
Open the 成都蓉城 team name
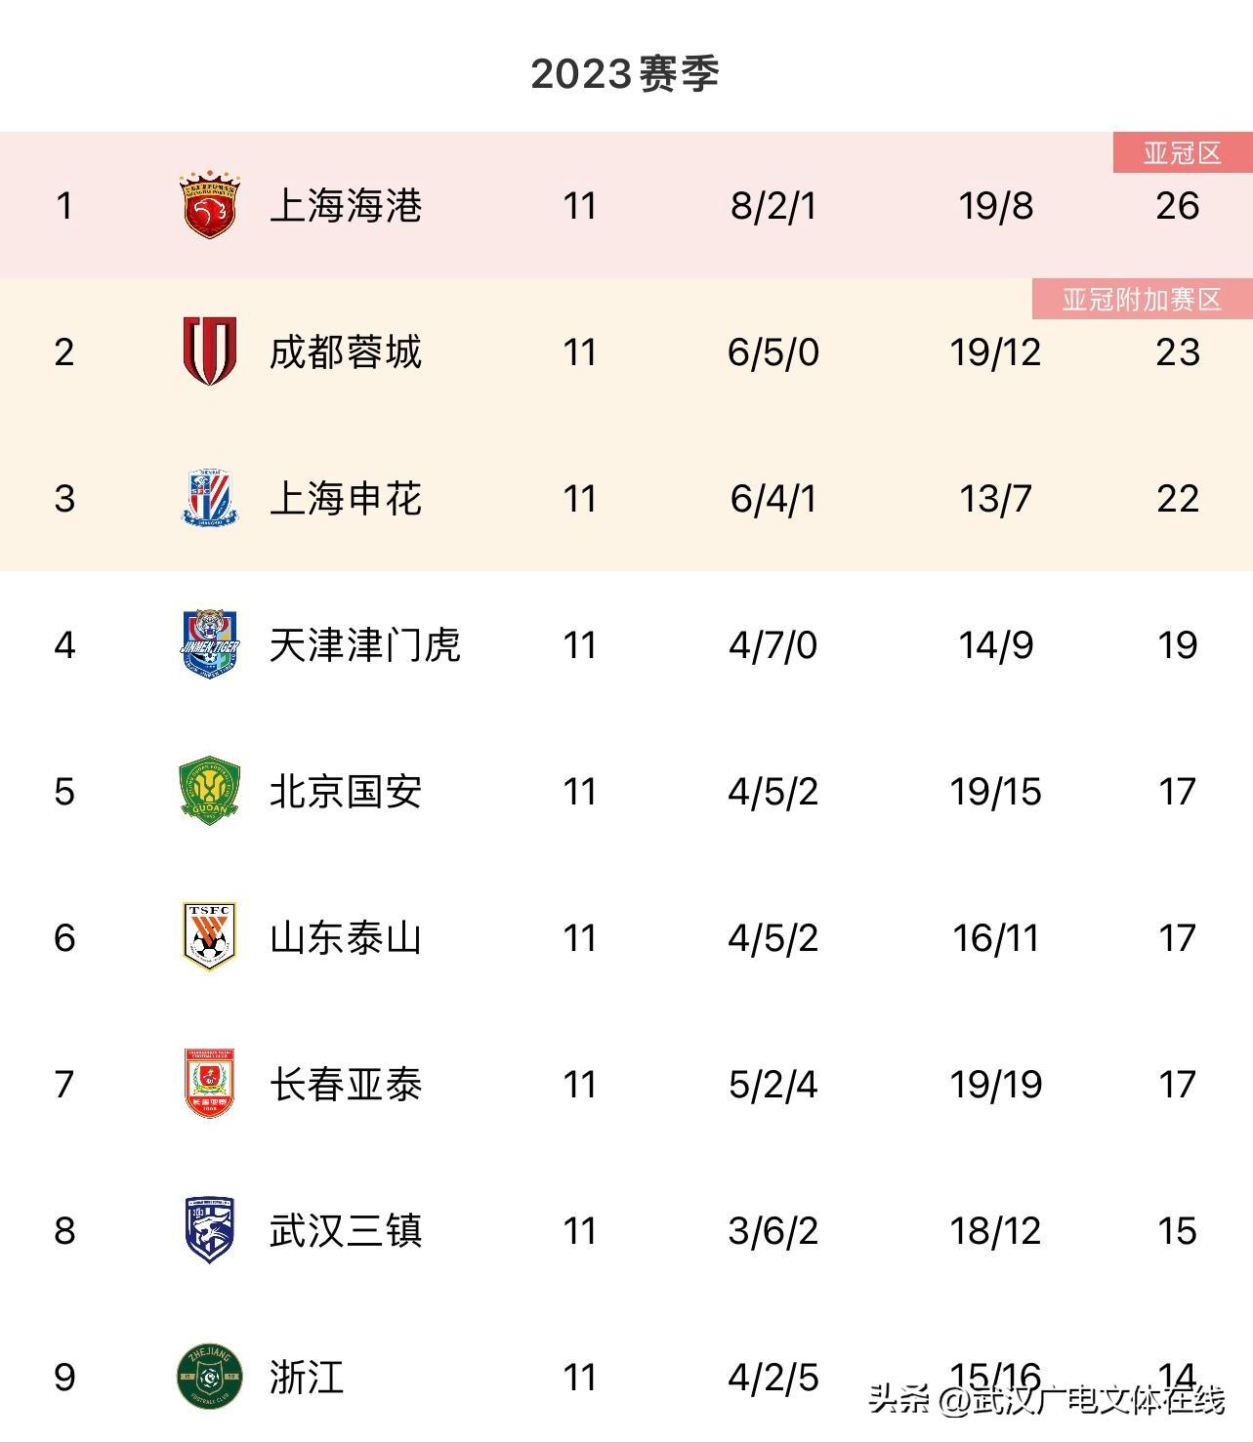(x=346, y=351)
